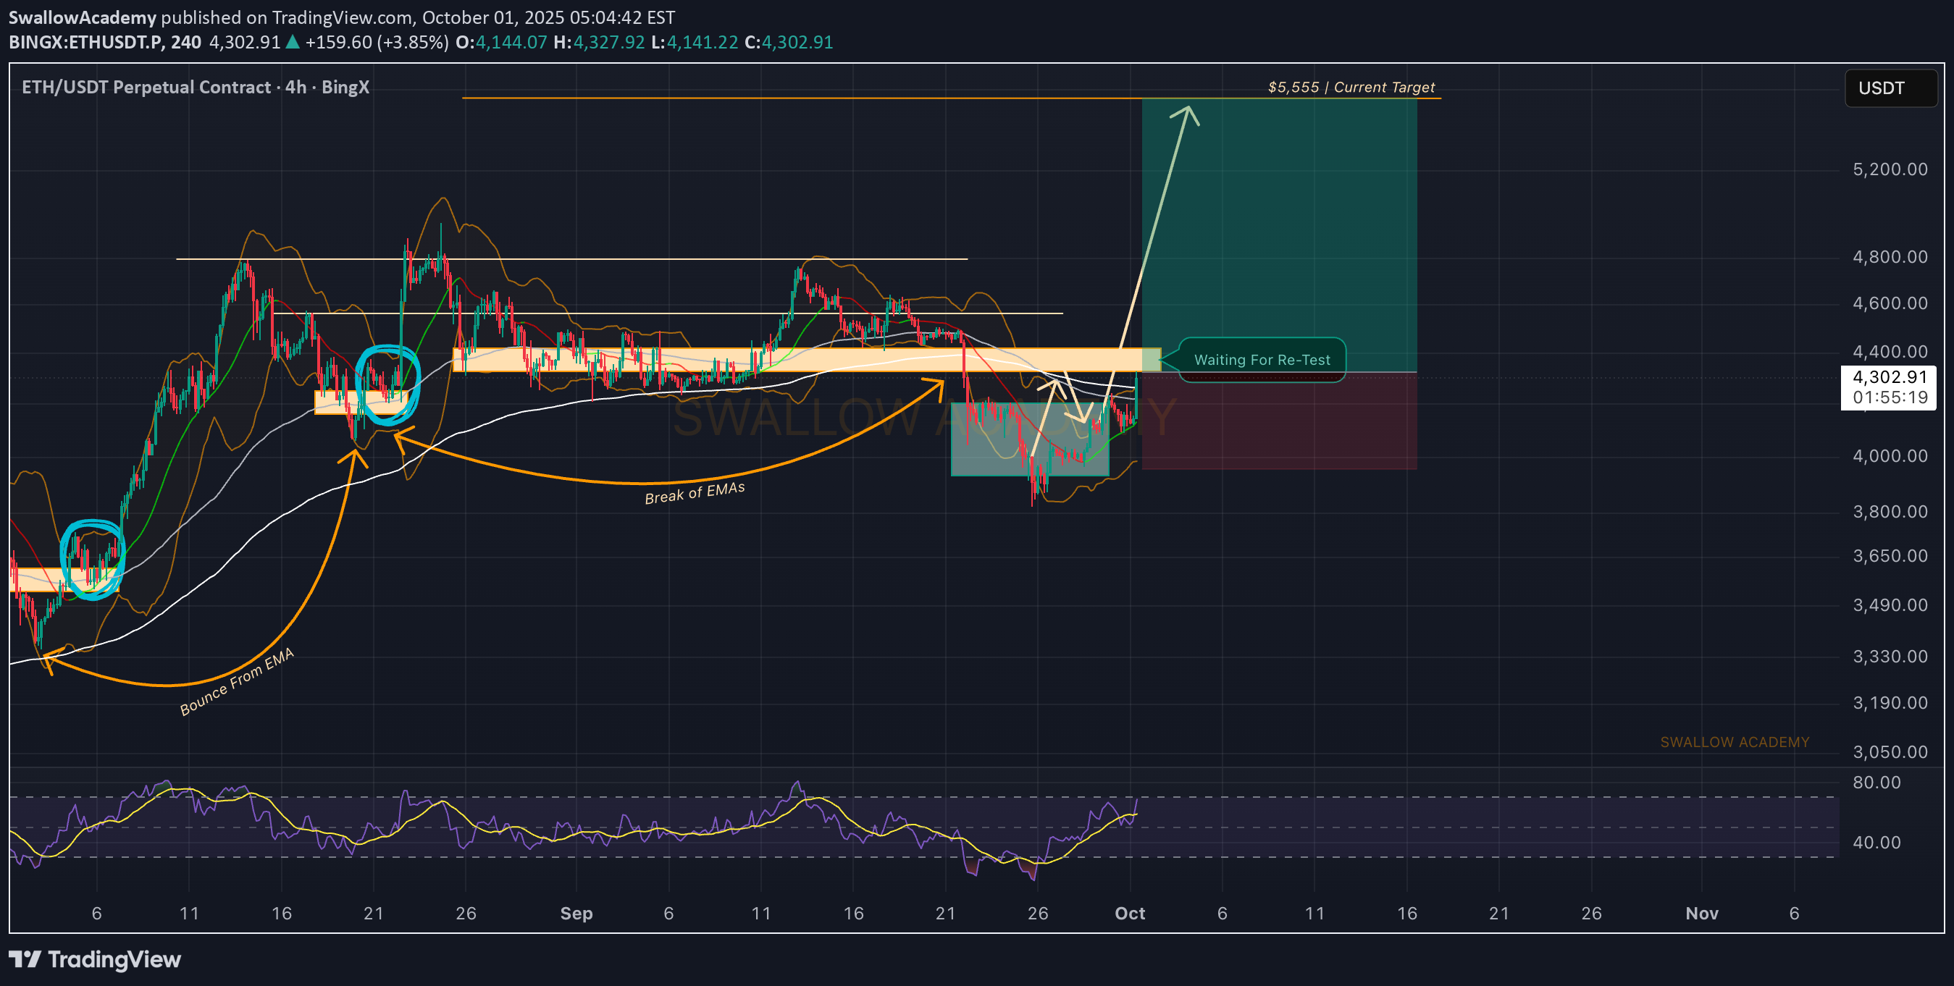Screen dimensions: 1954x986
Task: Click the green long-position profit zone
Action: pos(1279,235)
